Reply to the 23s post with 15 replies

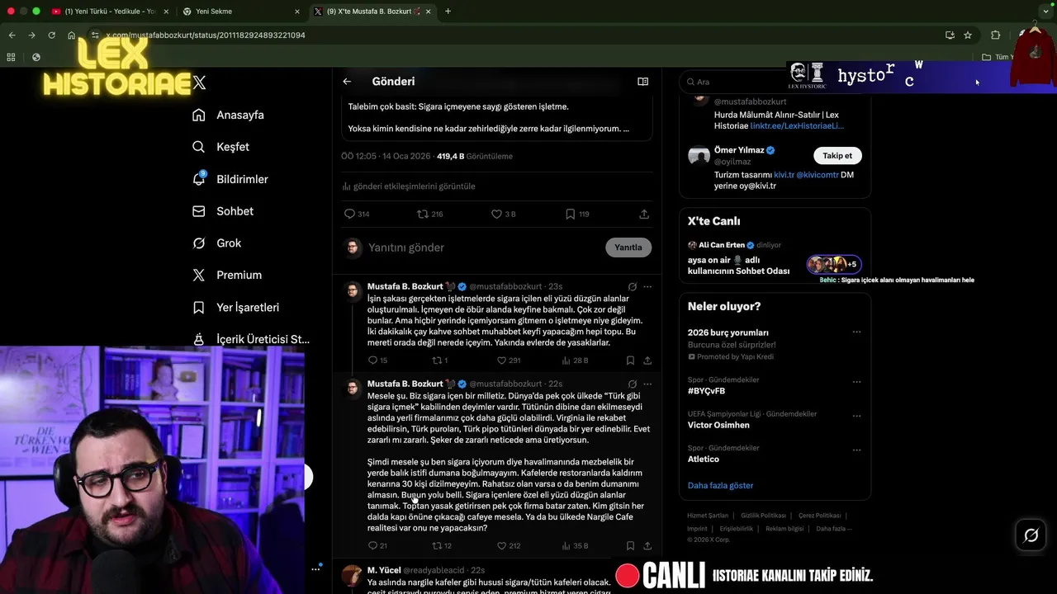(377, 361)
